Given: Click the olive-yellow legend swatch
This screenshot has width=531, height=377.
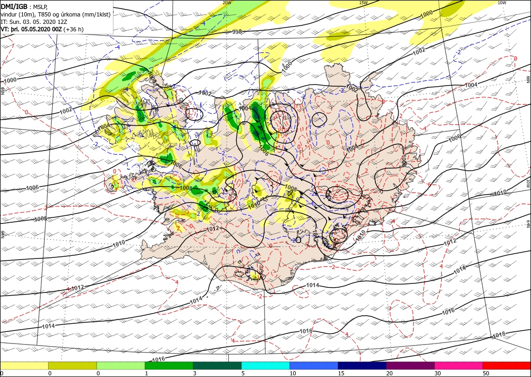Looking at the screenshot, I should click(72, 366).
